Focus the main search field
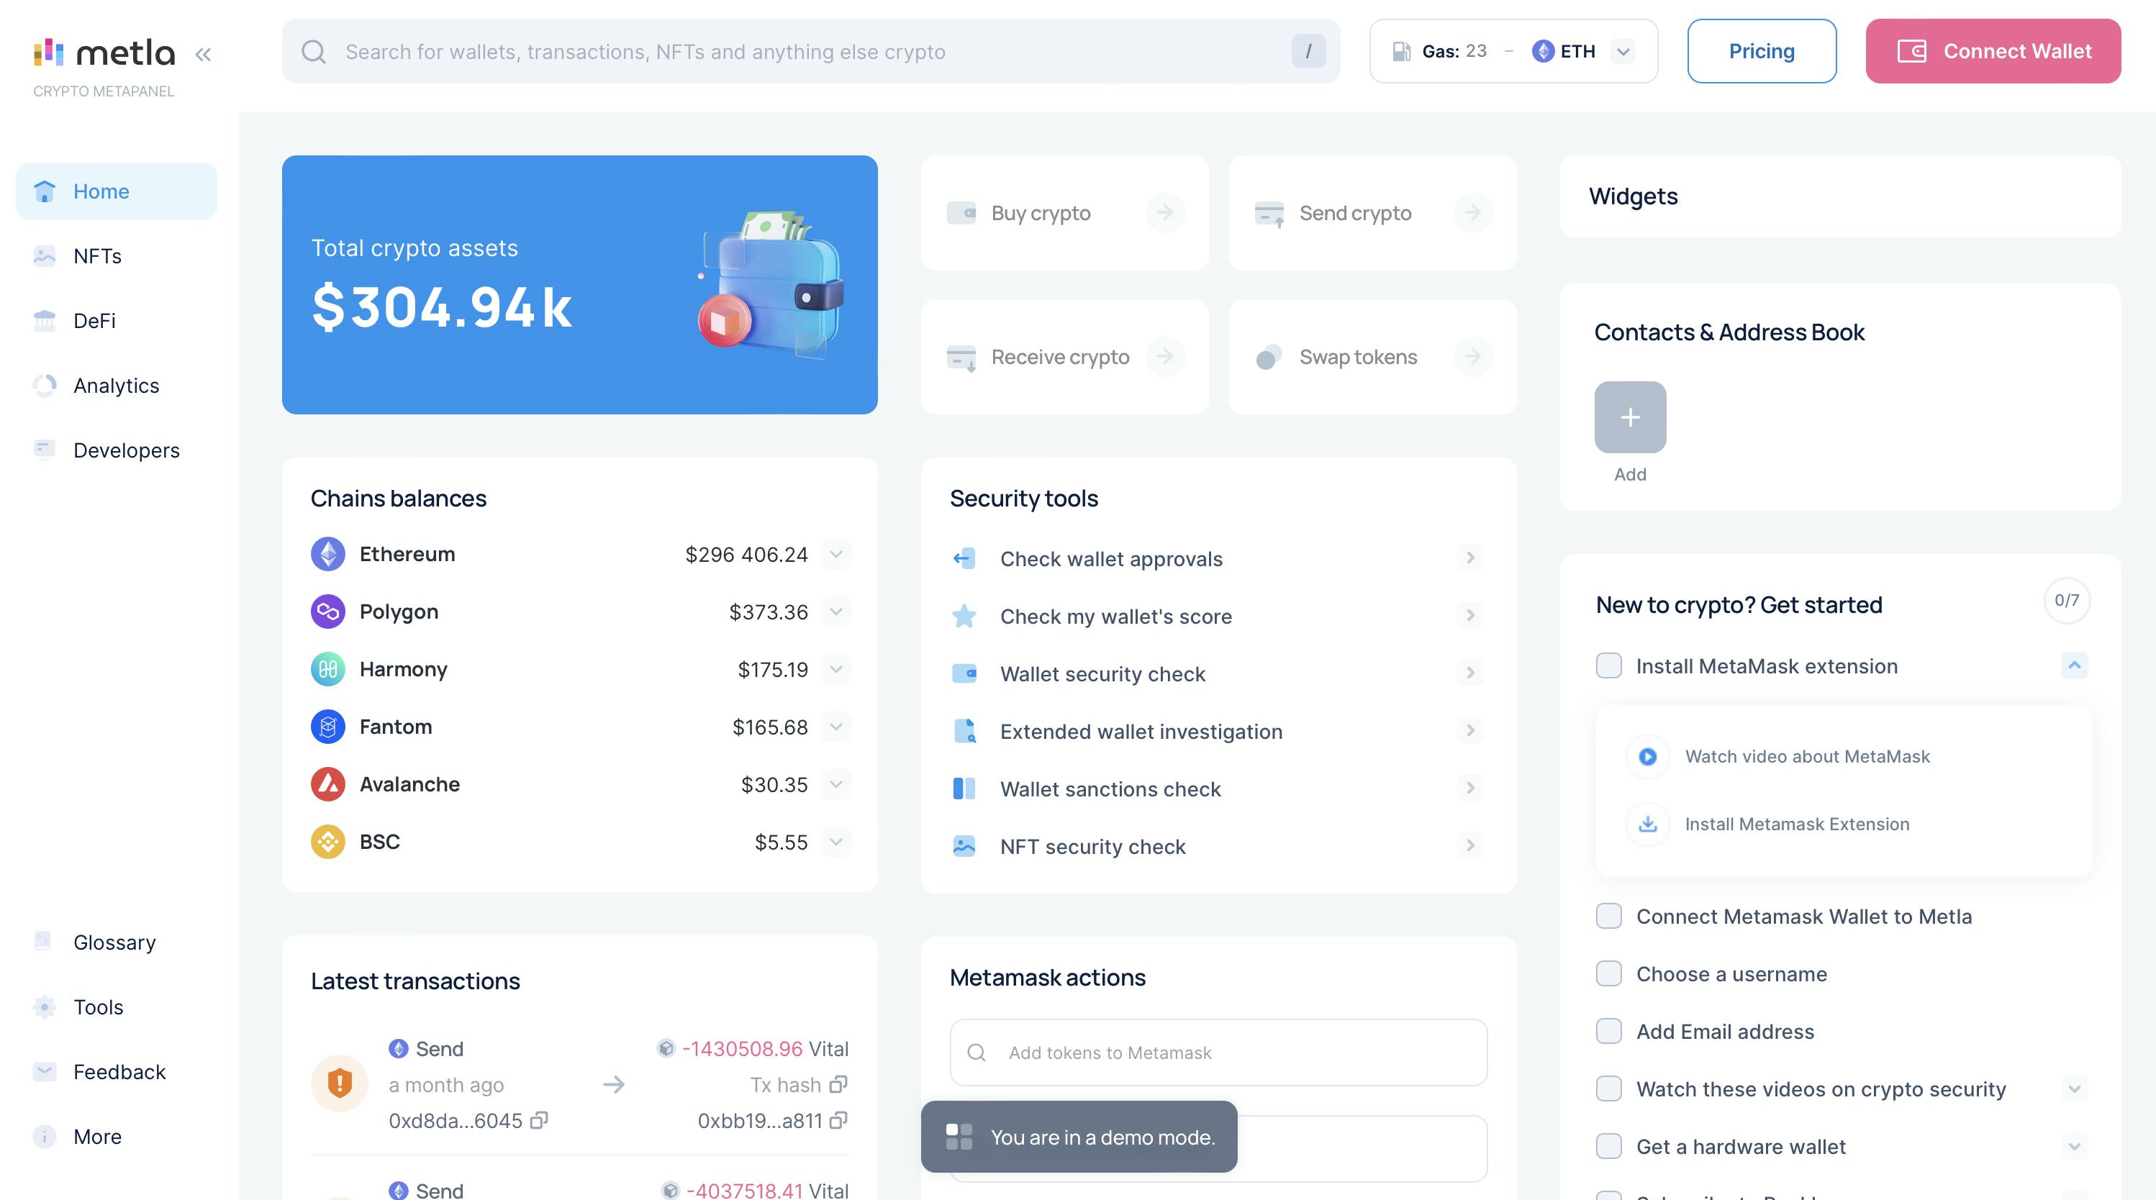The width and height of the screenshot is (2156, 1200). pyautogui.click(x=810, y=51)
